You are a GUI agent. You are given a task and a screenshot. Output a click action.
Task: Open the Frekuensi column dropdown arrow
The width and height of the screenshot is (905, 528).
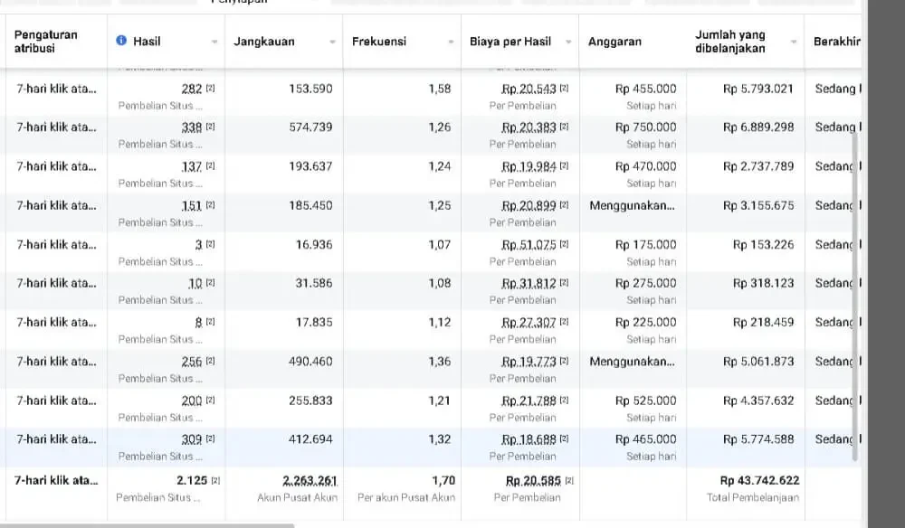pyautogui.click(x=451, y=42)
